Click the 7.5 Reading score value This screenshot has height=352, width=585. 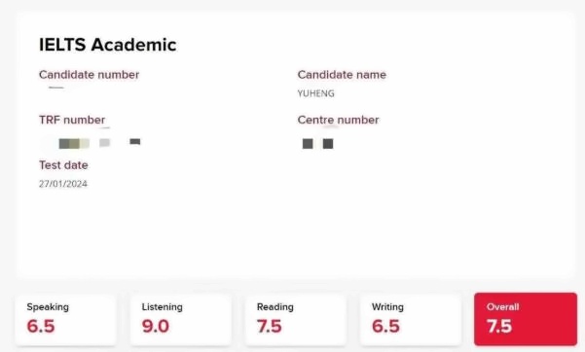269,327
